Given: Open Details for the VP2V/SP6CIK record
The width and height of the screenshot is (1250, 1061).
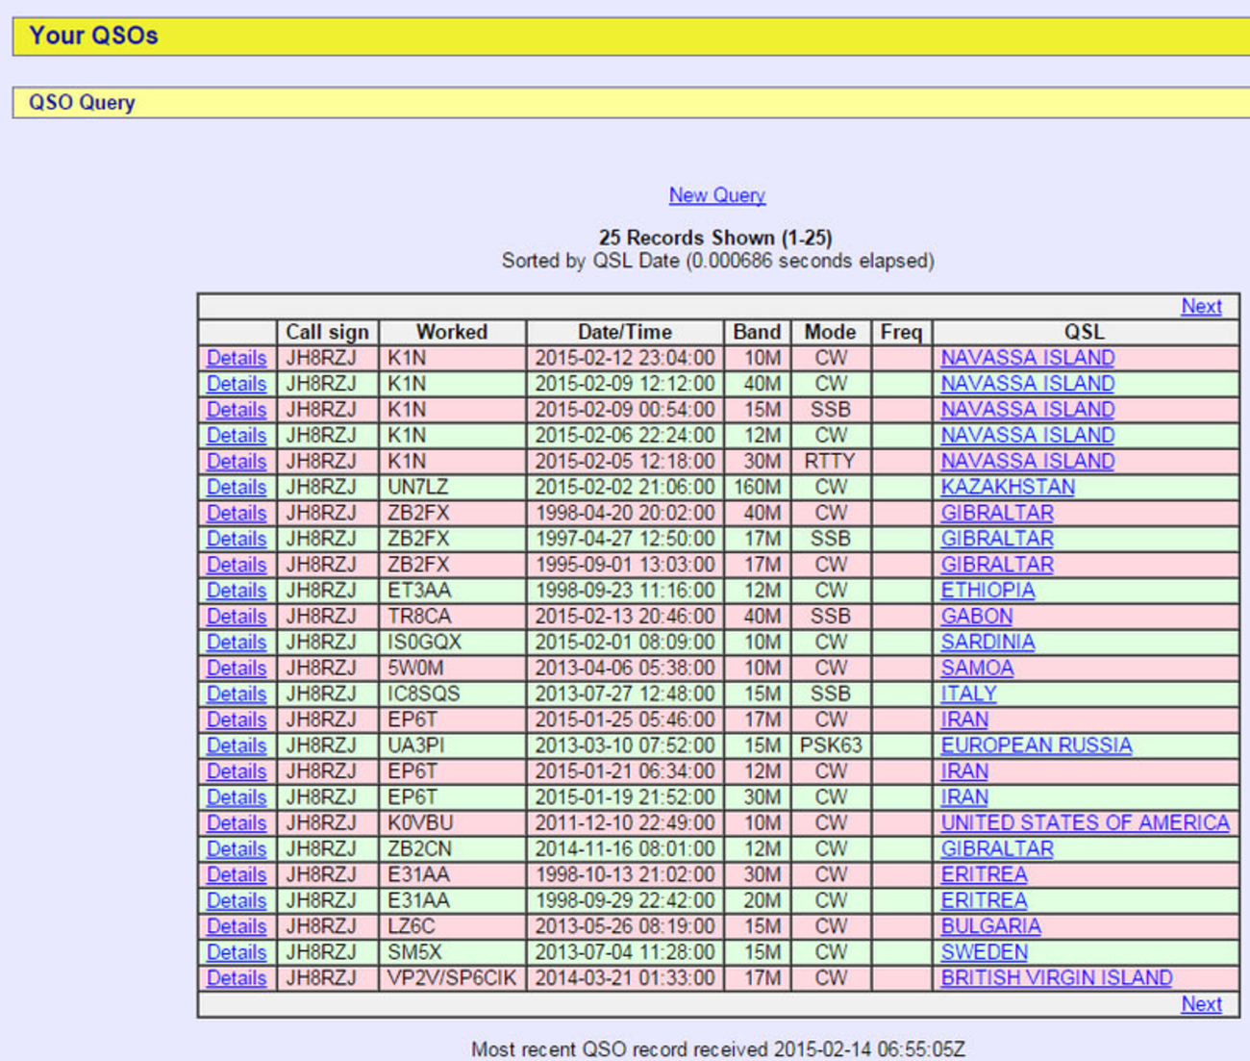Looking at the screenshot, I should point(237,978).
